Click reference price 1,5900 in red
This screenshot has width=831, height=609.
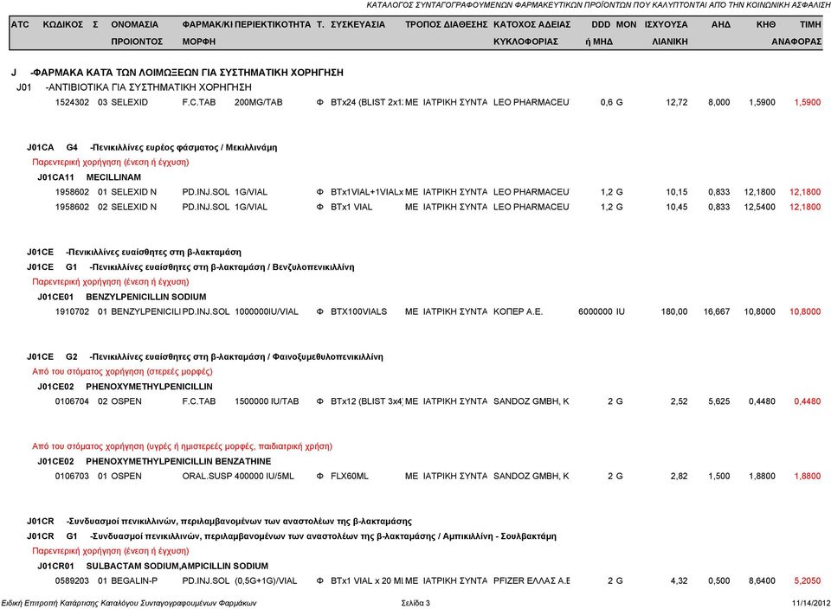(x=807, y=102)
